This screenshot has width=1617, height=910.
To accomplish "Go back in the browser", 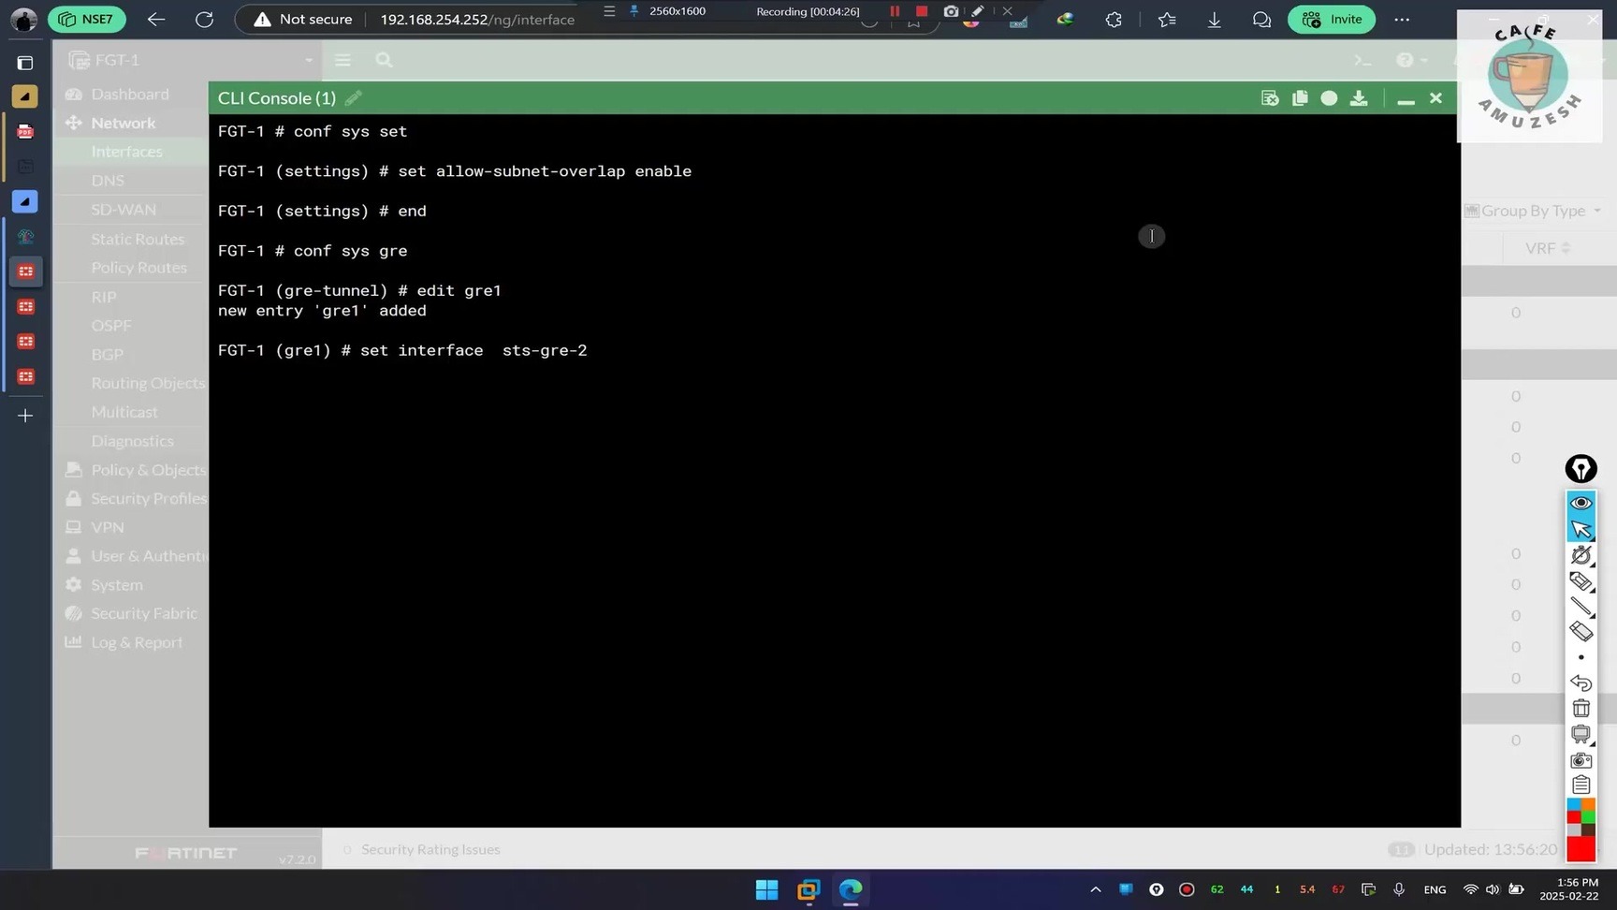I will (156, 19).
